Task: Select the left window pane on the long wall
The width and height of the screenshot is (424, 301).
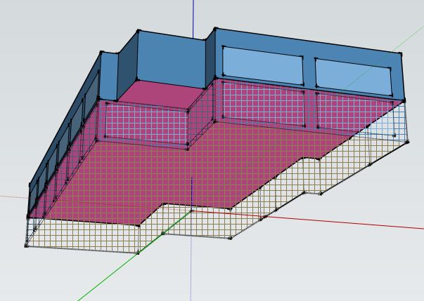Action: [262, 65]
